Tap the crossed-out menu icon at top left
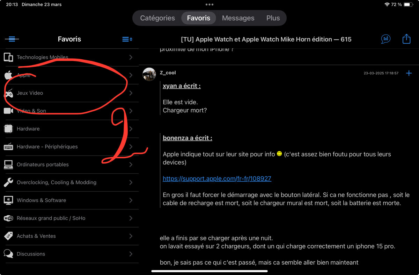The height and width of the screenshot is (275, 419). coord(12,39)
